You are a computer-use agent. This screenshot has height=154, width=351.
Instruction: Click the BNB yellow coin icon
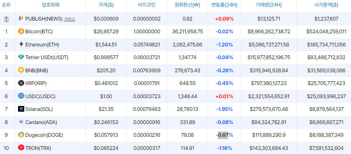pyautogui.click(x=21, y=70)
